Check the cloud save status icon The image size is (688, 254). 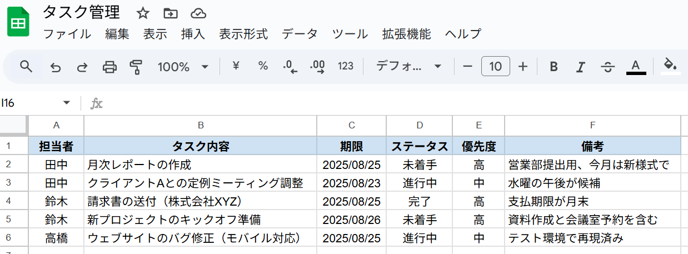[x=198, y=13]
